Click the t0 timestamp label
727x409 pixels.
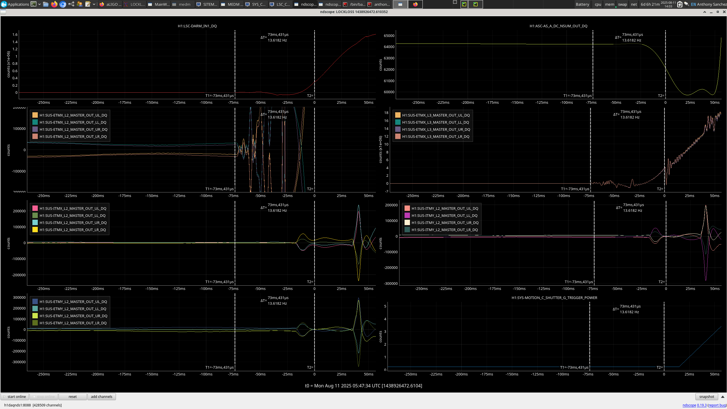pyautogui.click(x=363, y=386)
